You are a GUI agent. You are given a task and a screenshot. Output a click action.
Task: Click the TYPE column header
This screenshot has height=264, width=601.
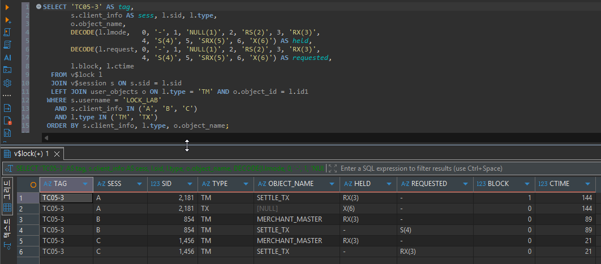[225, 184]
